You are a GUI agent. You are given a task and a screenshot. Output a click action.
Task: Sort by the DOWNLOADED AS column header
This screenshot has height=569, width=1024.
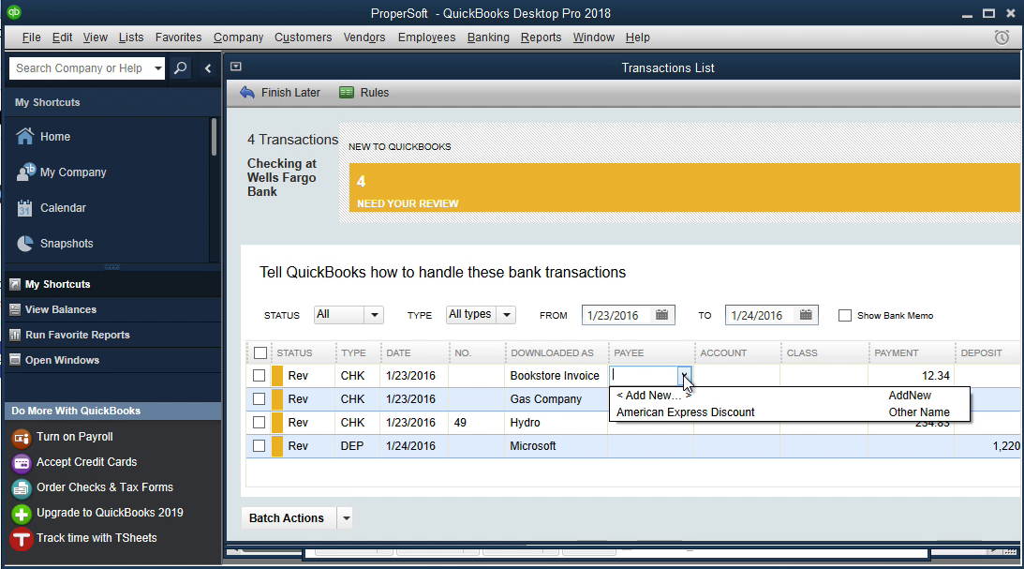pos(552,352)
